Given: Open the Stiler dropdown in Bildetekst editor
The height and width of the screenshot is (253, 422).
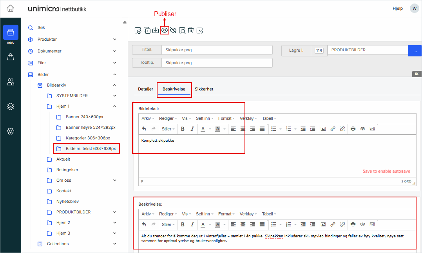Looking at the screenshot, I should click(x=168, y=129).
